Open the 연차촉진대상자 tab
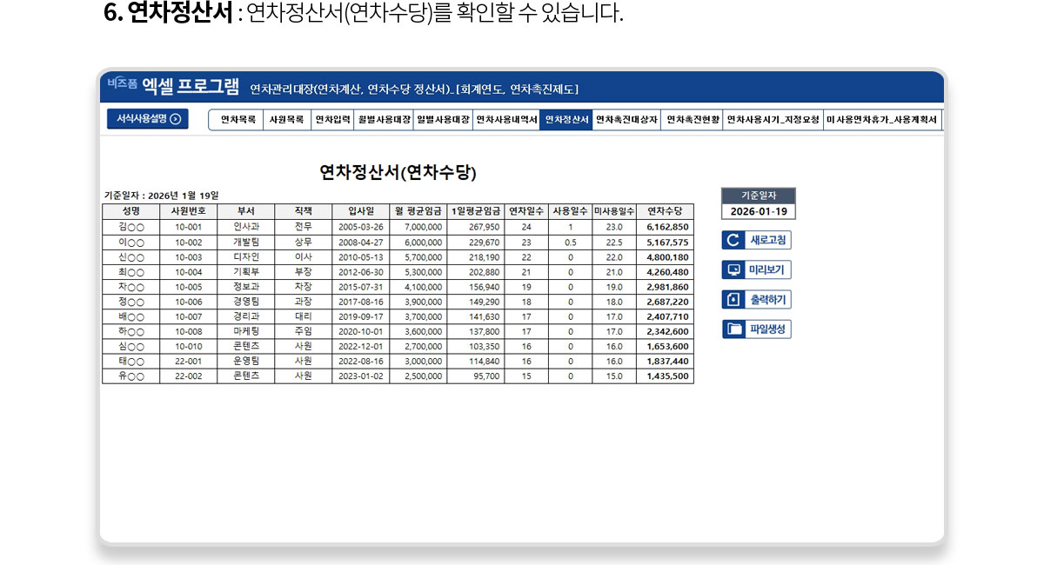This screenshot has width=1044, height=565. tap(626, 120)
